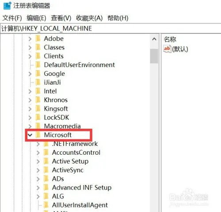Expand the ADs key
Image resolution: width=221 pixels, height=212 pixels.
[38, 179]
